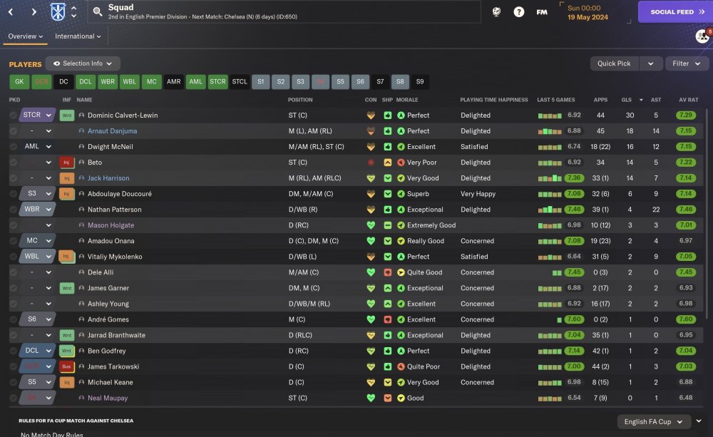The width and height of the screenshot is (713, 437).
Task: Open the Overview tab menu
Action: pos(25,36)
